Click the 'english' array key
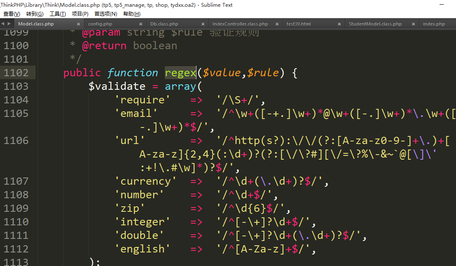This screenshot has width=456, height=266. [142, 249]
